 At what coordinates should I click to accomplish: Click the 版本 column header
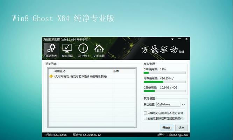[x=124, y=71]
